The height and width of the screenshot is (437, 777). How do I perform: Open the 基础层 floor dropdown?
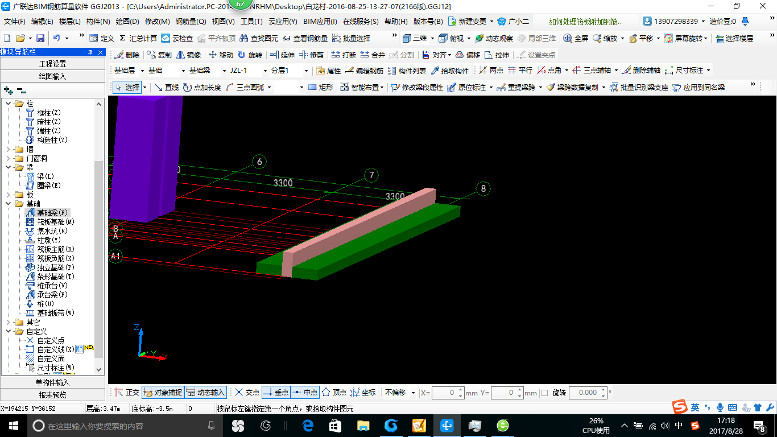(142, 71)
